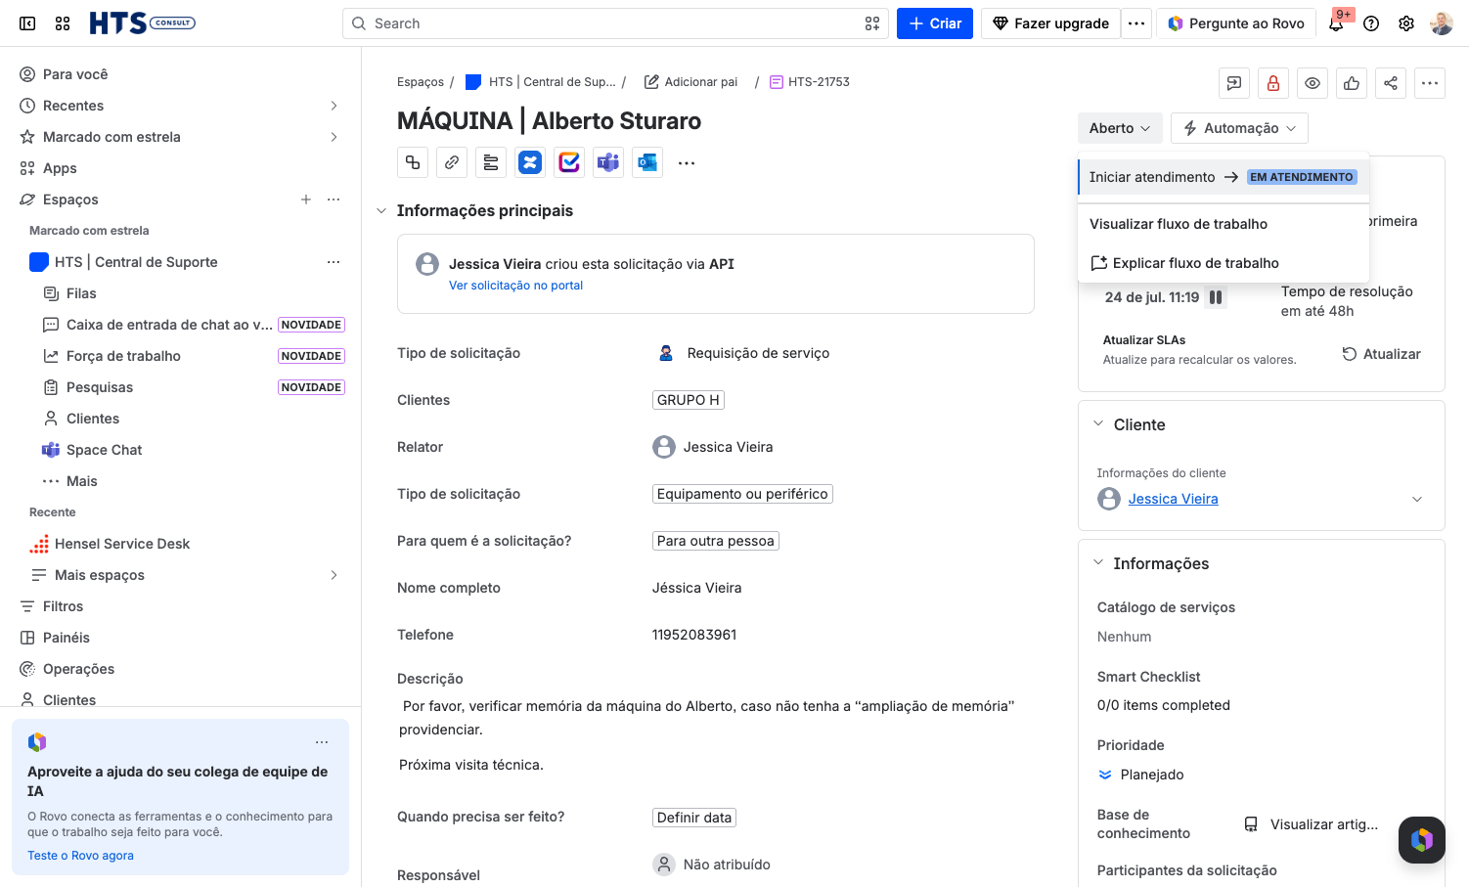Click the thumbs up vote icon
Screen dimensions: 1469x887
[1352, 83]
